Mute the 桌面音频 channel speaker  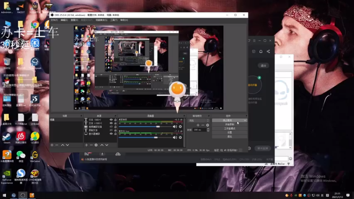(x=175, y=126)
